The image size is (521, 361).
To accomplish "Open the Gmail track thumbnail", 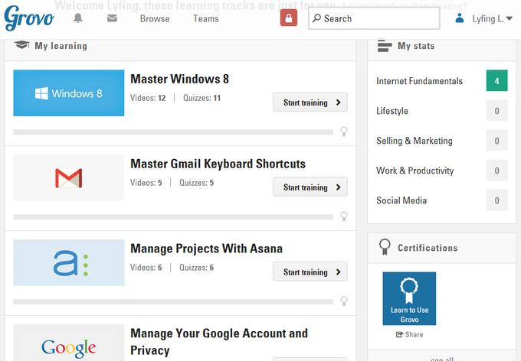I will (x=69, y=177).
